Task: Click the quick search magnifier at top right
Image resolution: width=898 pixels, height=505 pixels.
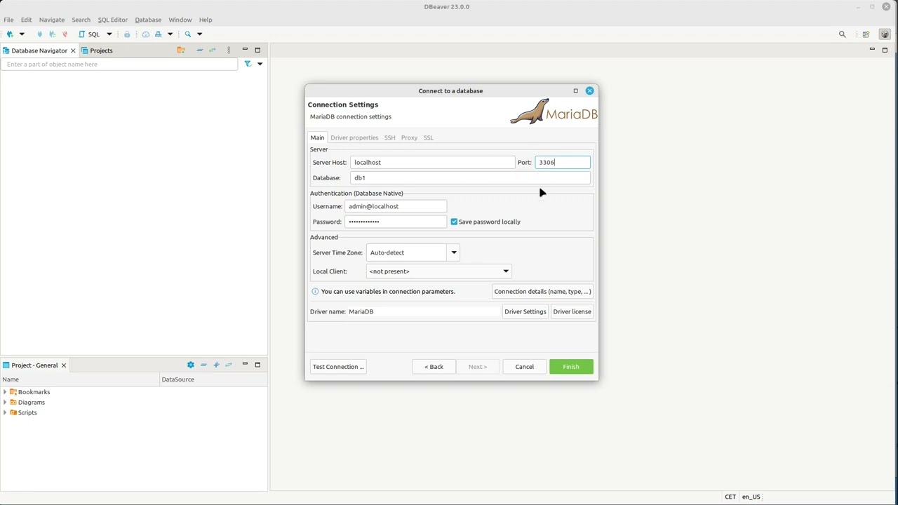Action: pos(843,34)
